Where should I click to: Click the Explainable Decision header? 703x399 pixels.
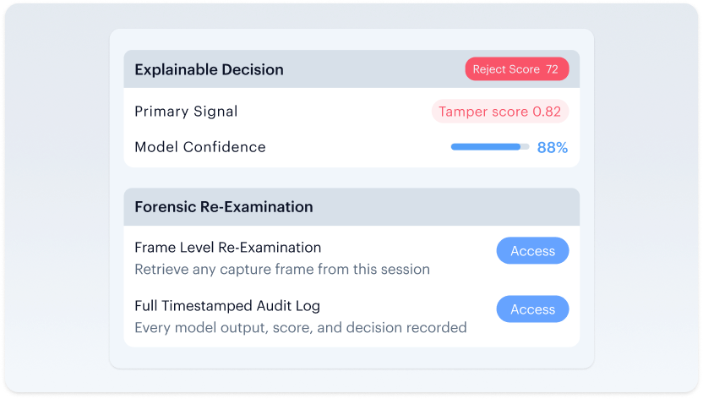click(x=209, y=69)
